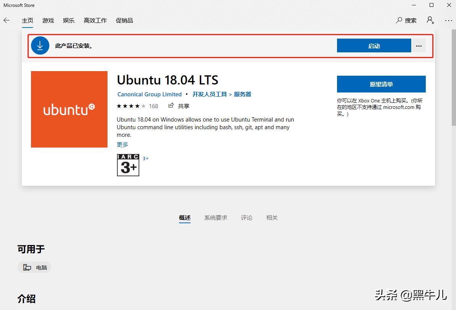
Task: Click the IARC 3+ age rating icon
Action: 128,165
